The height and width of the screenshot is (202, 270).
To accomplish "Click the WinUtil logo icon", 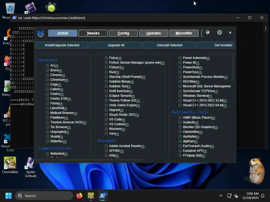I will pos(41,33).
